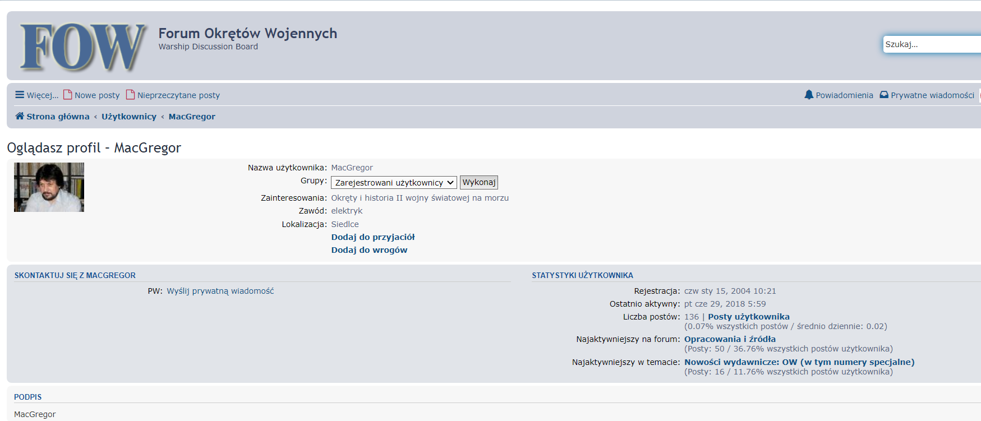Click MacGregor's avatar photo

pyautogui.click(x=49, y=187)
